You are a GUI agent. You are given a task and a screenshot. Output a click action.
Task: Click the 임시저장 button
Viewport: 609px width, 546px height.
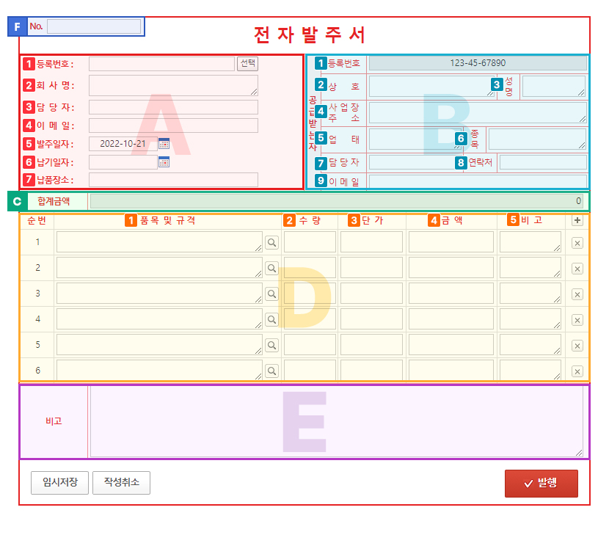(x=59, y=482)
